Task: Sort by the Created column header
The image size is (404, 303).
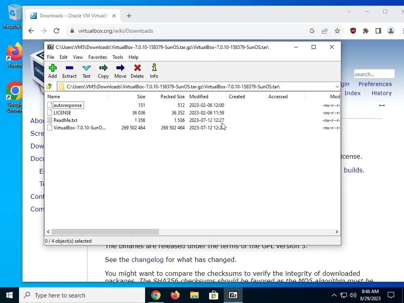Action: pos(246,97)
